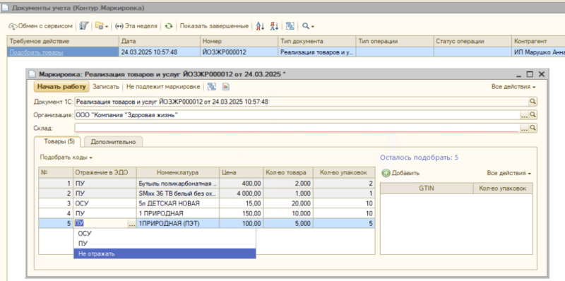
Task: Click the GTIN column header
Action: (427, 188)
